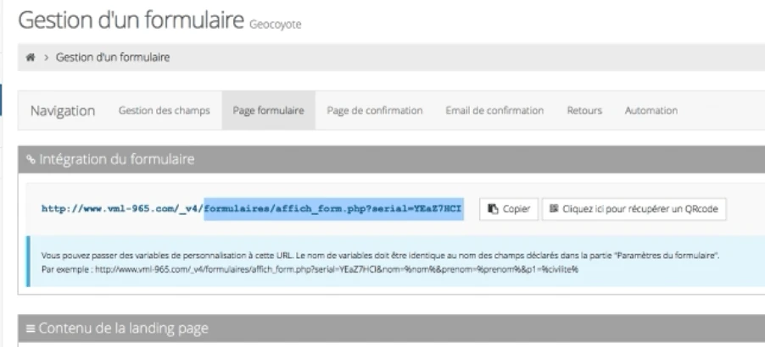Open the Retours tab
The width and height of the screenshot is (765, 347).
584,111
